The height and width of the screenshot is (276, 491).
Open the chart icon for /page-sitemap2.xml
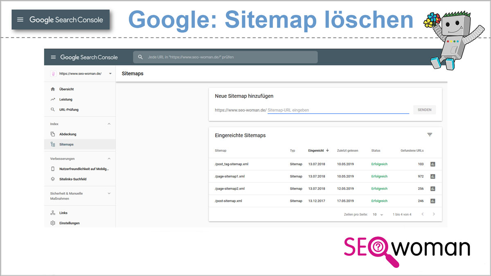point(433,188)
